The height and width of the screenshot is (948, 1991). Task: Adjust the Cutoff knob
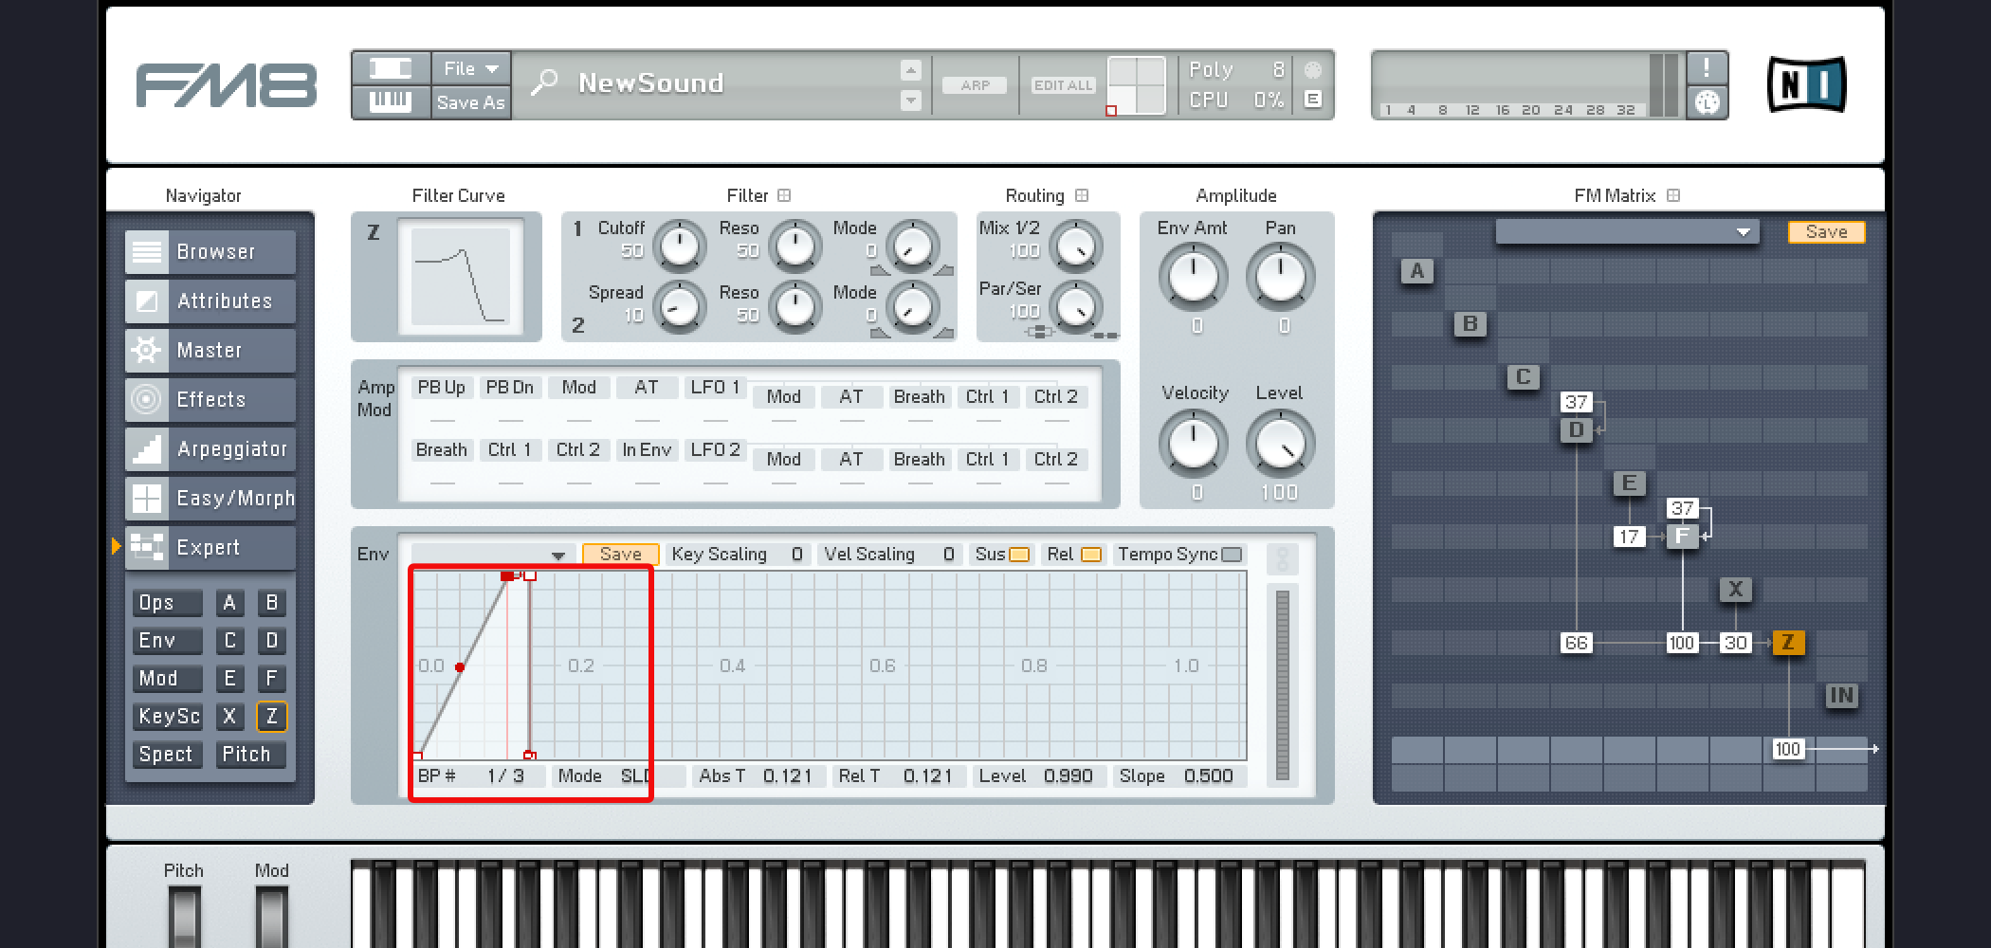[x=679, y=246]
